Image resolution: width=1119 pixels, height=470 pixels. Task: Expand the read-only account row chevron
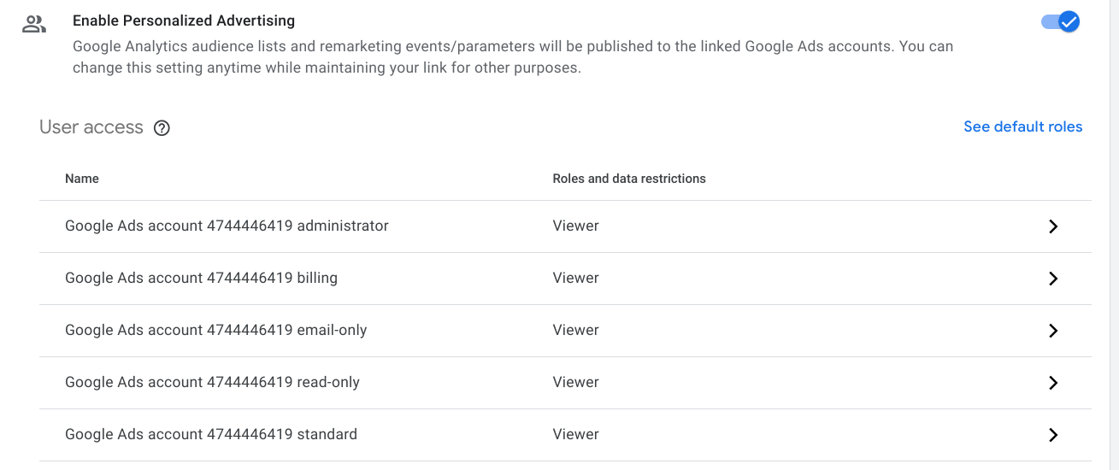1053,383
